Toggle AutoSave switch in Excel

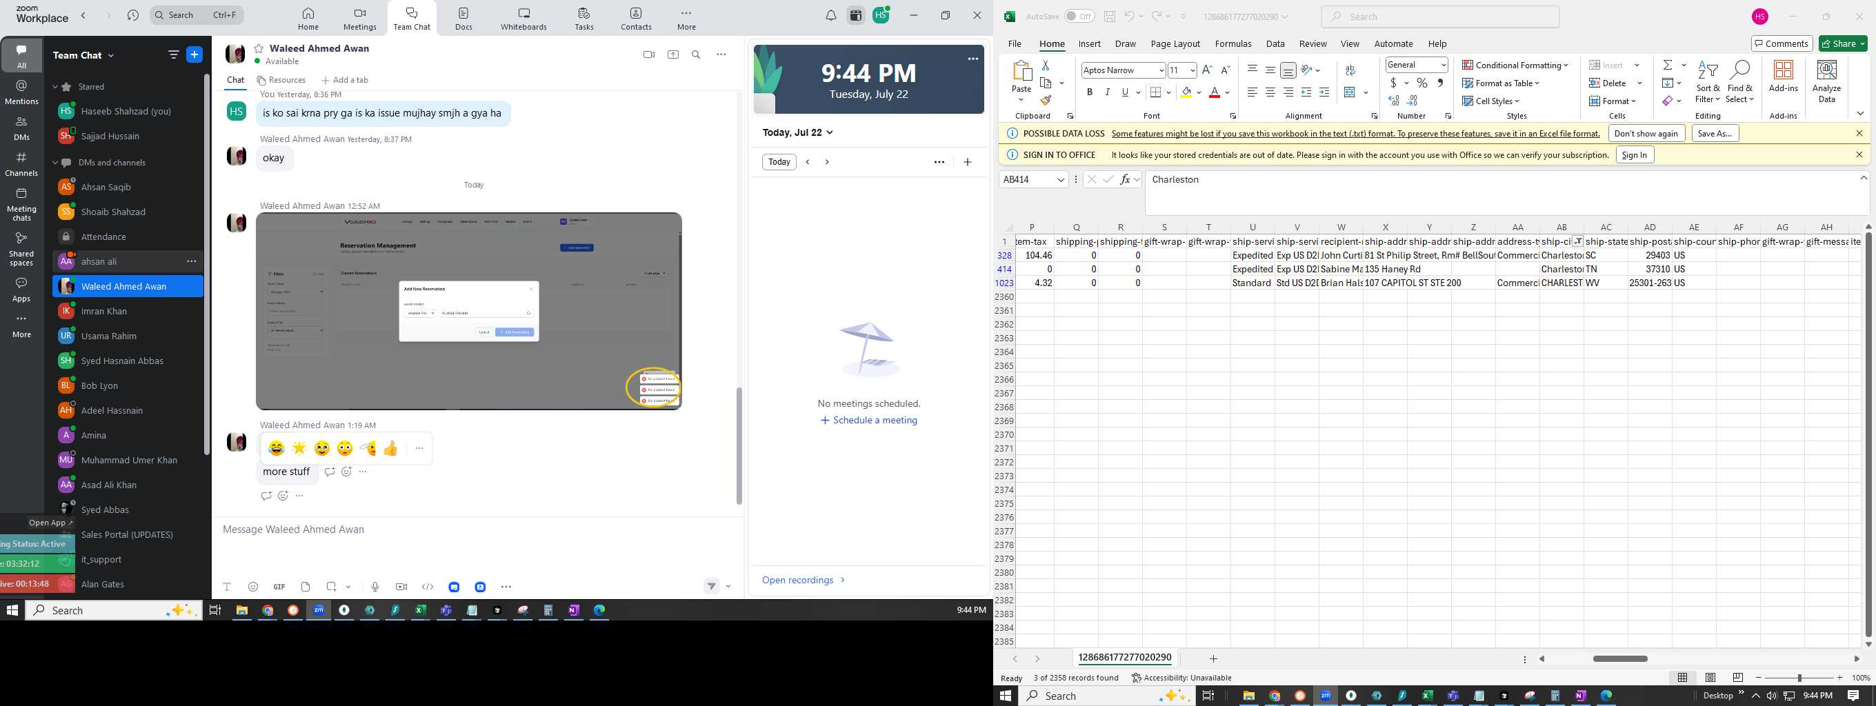[1079, 16]
